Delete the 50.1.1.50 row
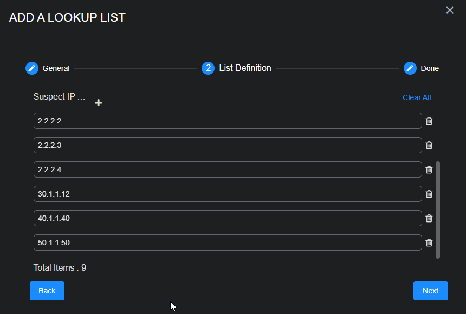Screen dimensions: 466x314 coord(429,243)
